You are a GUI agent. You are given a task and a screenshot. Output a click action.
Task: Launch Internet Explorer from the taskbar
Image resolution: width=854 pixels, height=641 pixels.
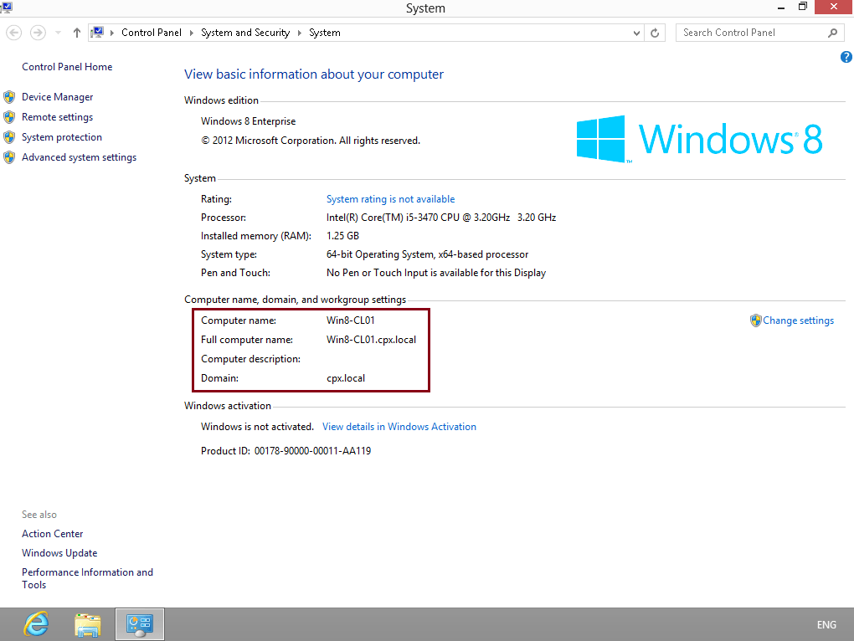[x=37, y=624]
